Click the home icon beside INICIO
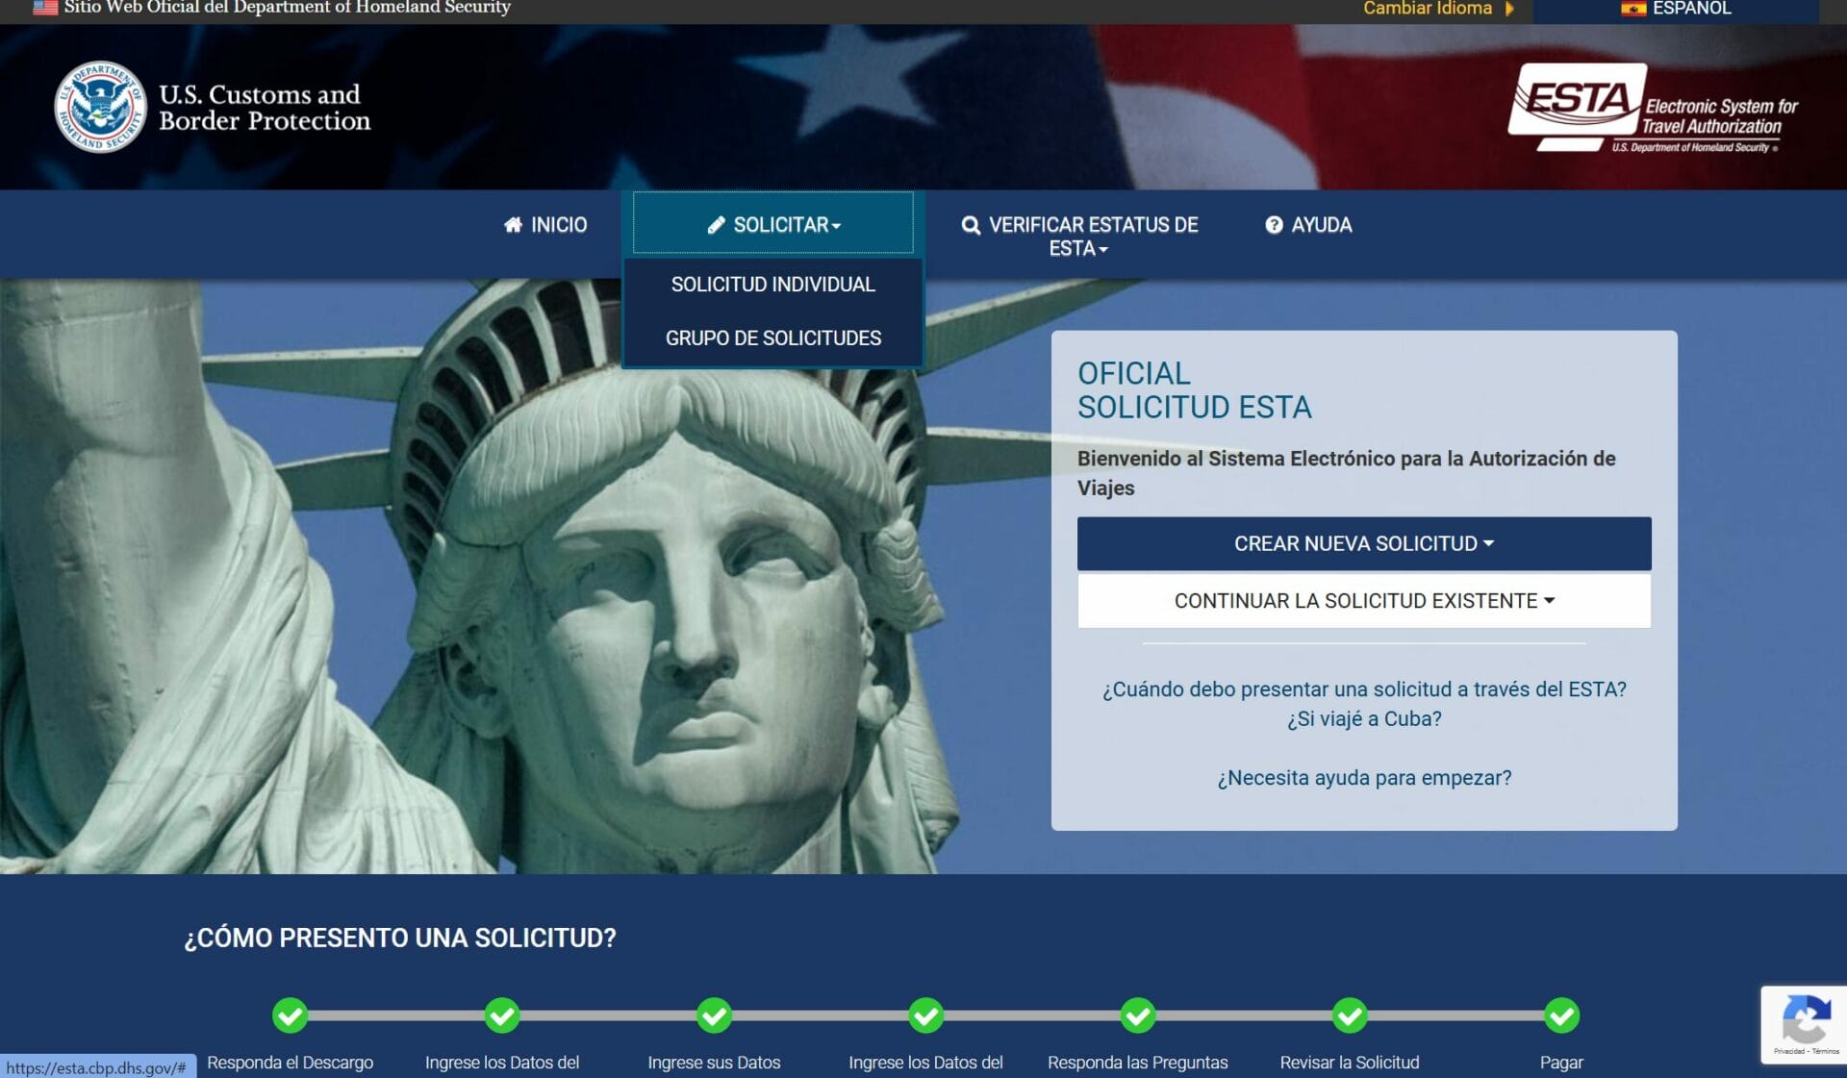This screenshot has width=1847, height=1078. click(x=513, y=225)
